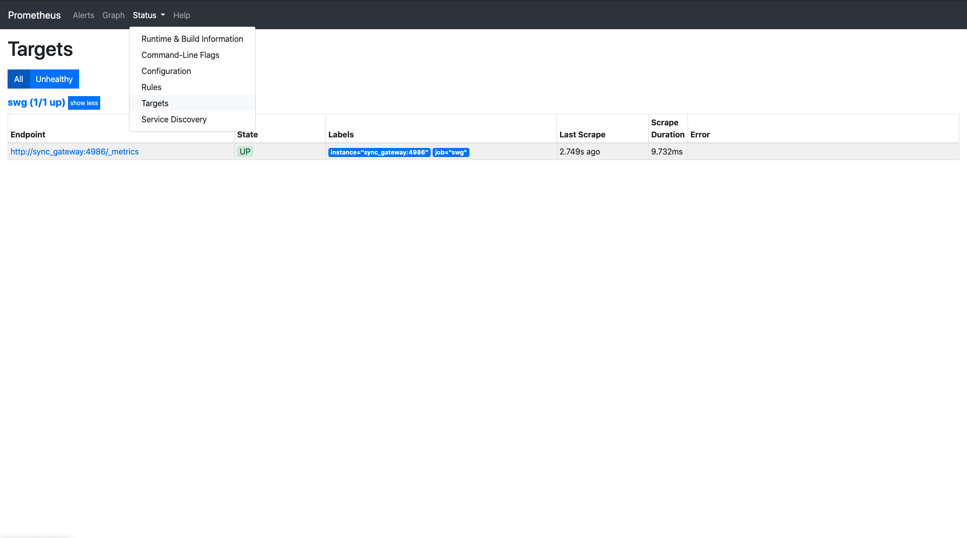The width and height of the screenshot is (967, 538).
Task: View Rules from the Status dropdown
Action: pyautogui.click(x=151, y=87)
